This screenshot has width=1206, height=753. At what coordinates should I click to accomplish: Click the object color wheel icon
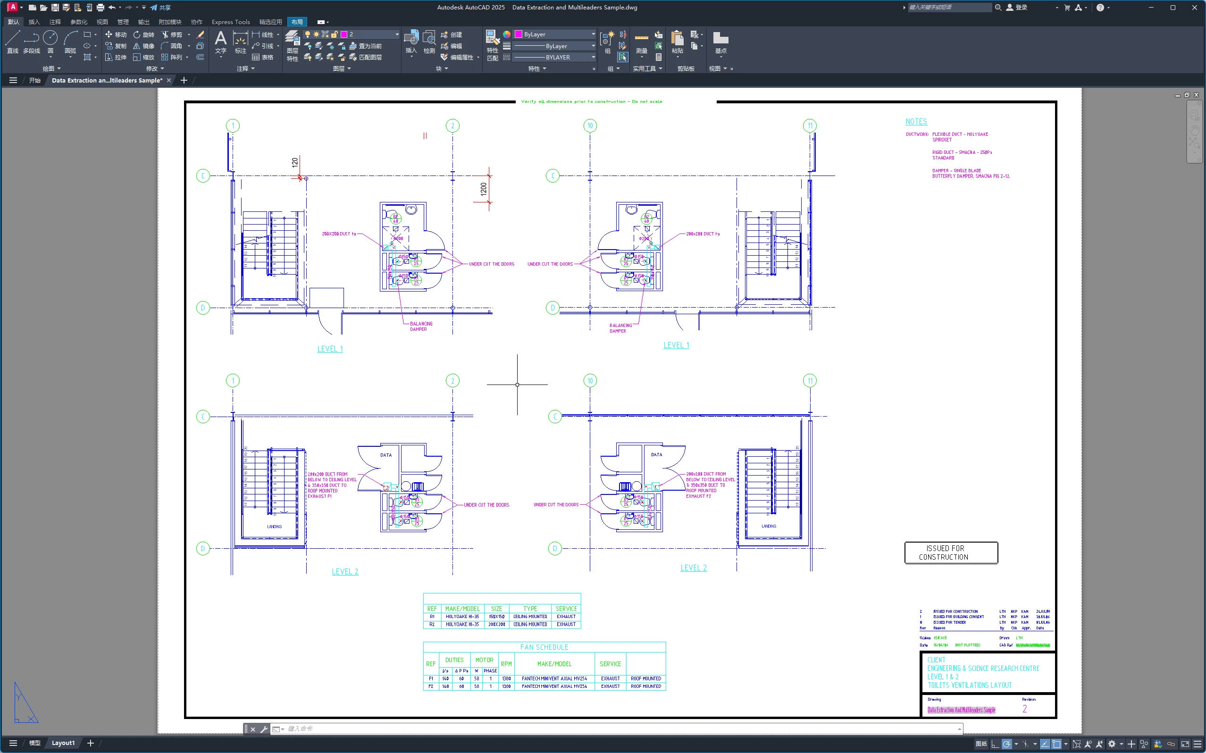507,34
